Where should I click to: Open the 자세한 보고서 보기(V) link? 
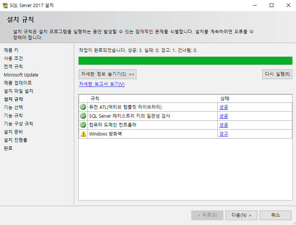[102, 84]
